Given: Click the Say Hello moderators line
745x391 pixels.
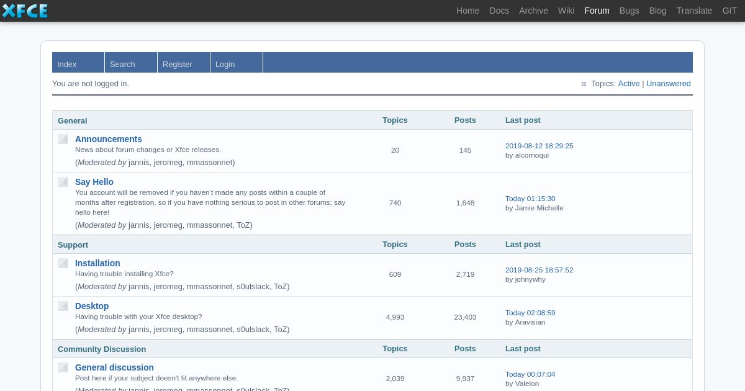Looking at the screenshot, I should [x=164, y=225].
